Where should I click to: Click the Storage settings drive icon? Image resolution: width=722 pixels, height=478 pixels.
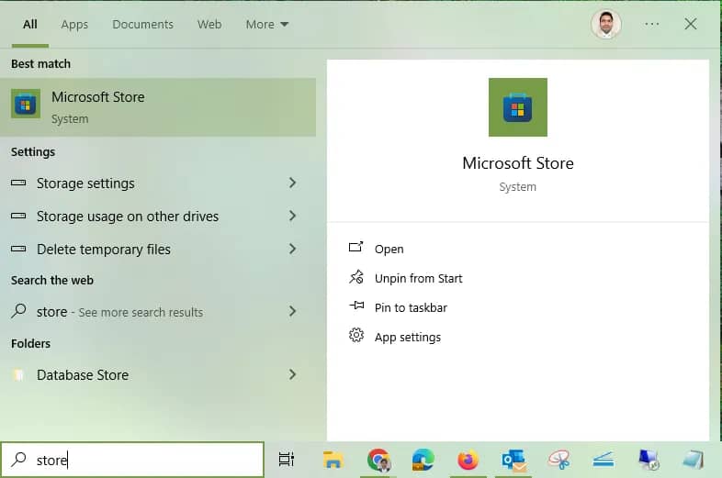point(18,183)
